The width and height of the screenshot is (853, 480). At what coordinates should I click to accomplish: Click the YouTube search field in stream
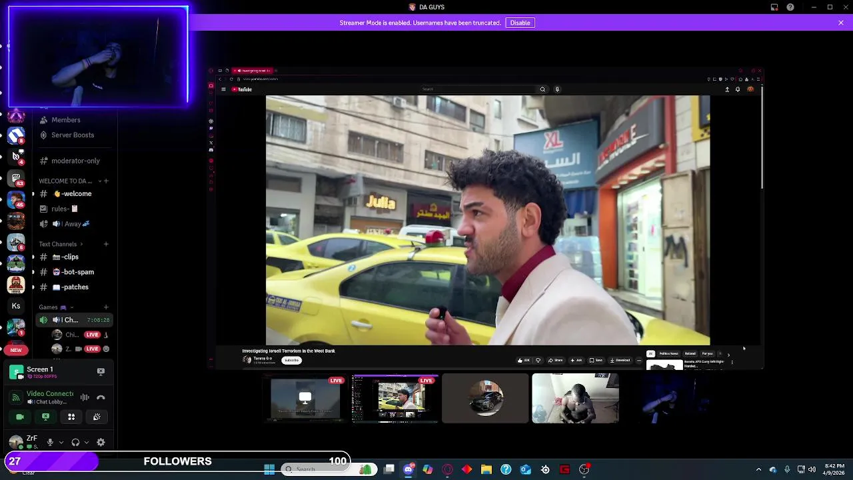478,89
